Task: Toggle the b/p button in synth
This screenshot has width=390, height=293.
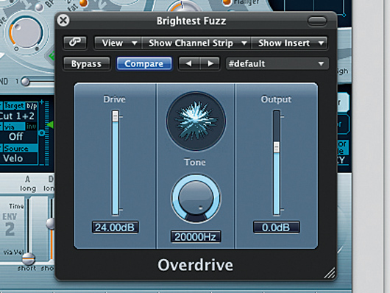Action: (x=32, y=106)
